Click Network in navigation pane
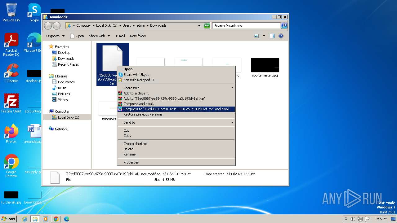Viewport: 397px width, 223px height. (61, 129)
